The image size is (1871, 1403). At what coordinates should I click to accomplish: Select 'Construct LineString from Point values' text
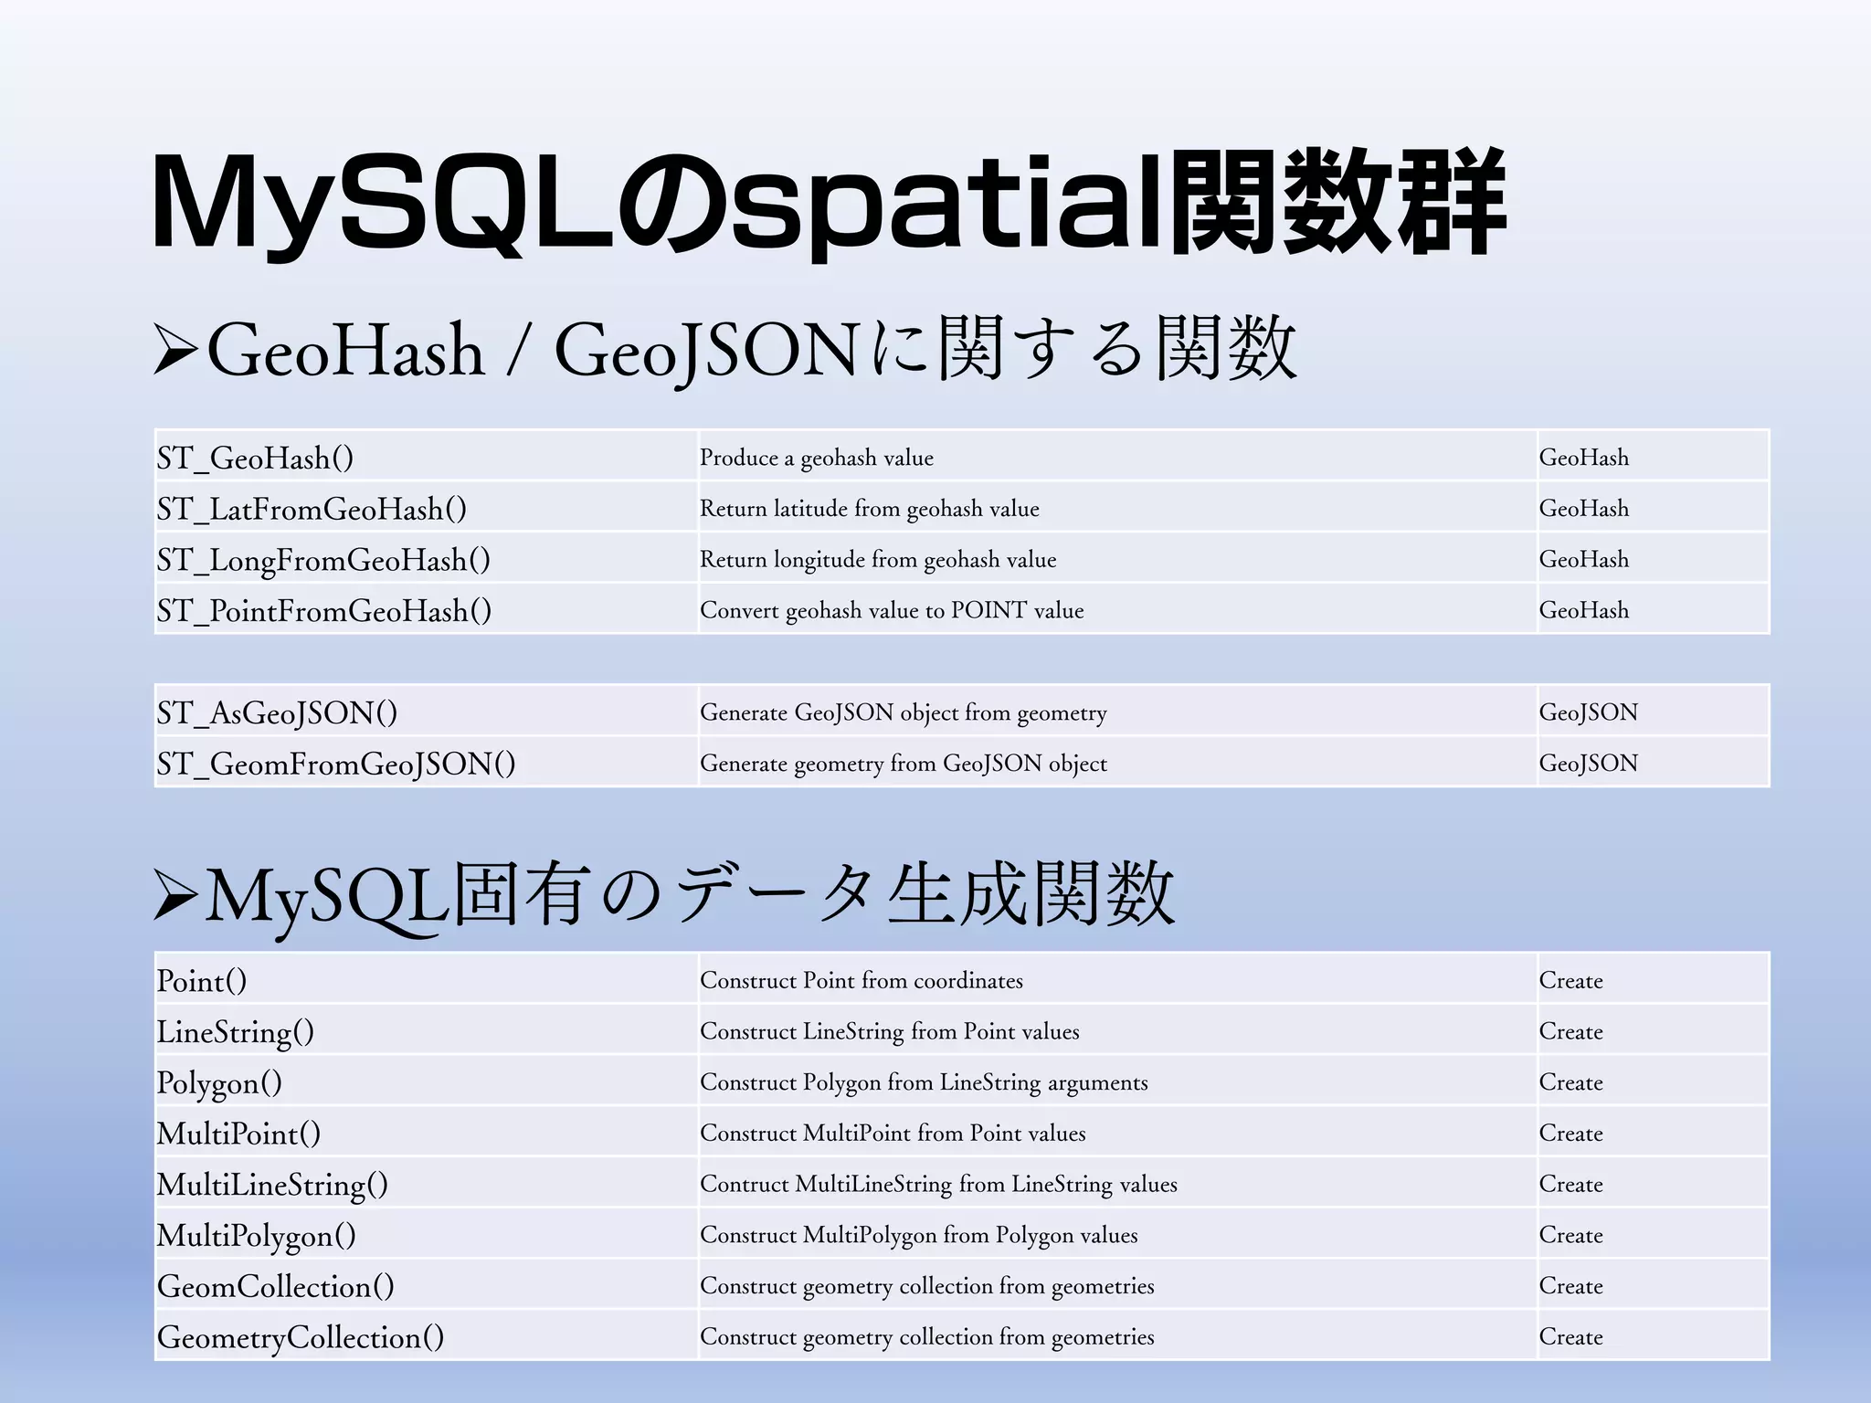890,1031
